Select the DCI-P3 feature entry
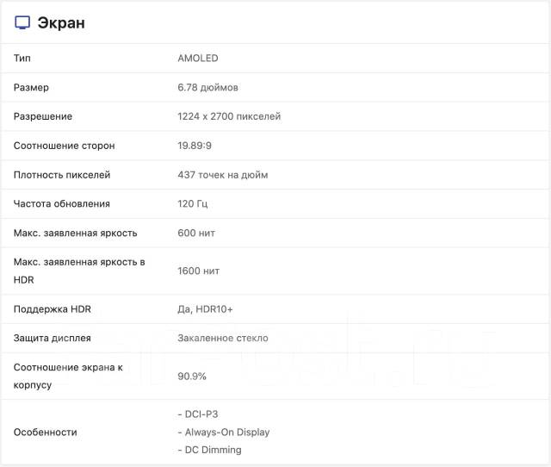 click(x=198, y=414)
